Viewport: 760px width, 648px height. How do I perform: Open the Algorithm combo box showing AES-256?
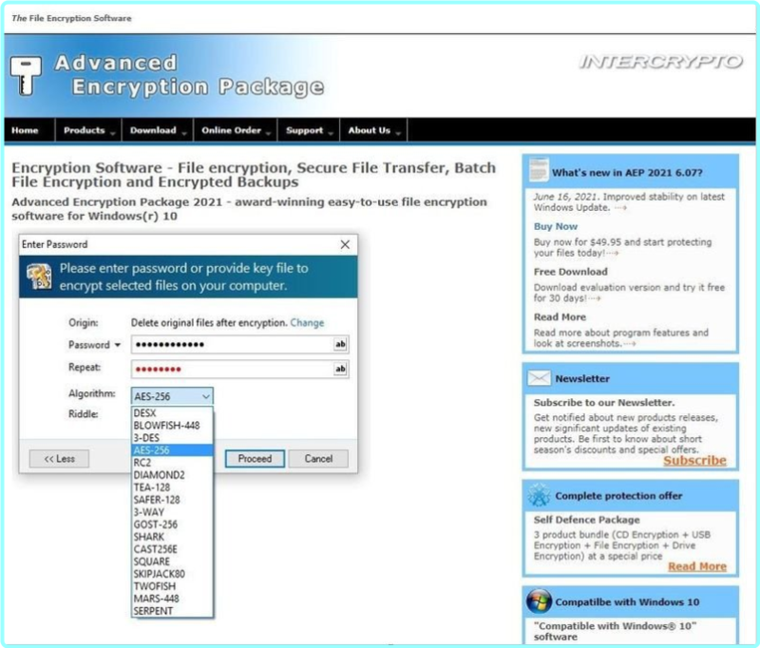pos(172,396)
